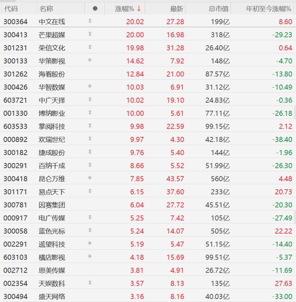Click latest price 37.60
Image resolution: width=296 pixels, height=302 pixels.
click(175, 192)
